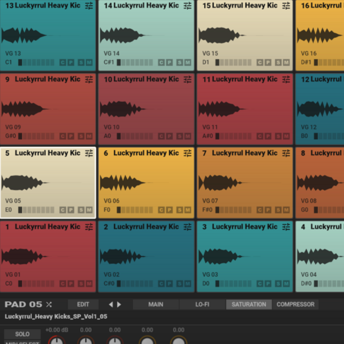
Task: Solo pad 10 with S button
Action: tap(179, 136)
